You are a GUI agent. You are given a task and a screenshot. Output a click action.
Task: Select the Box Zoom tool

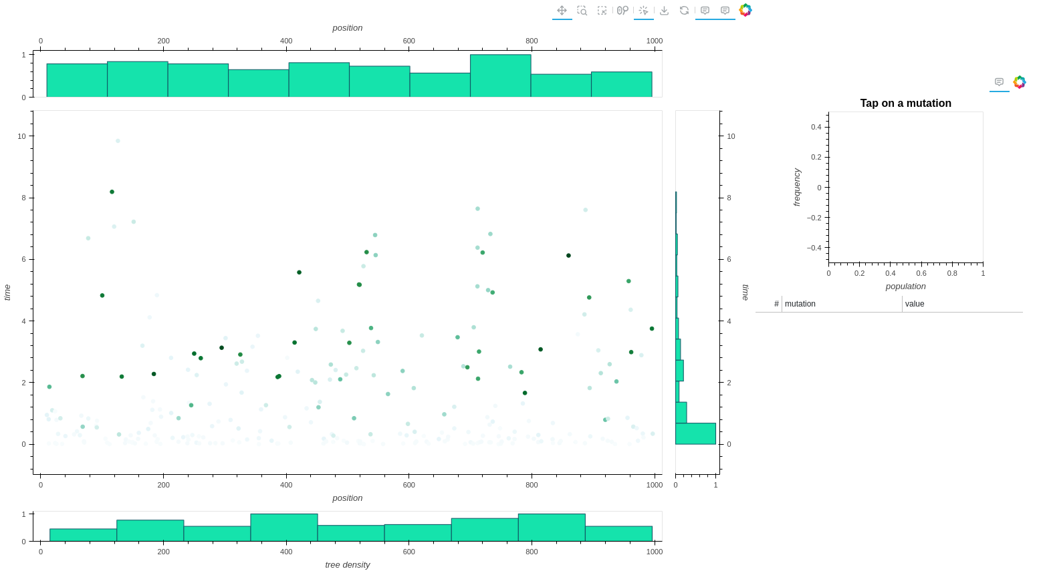[x=582, y=10]
